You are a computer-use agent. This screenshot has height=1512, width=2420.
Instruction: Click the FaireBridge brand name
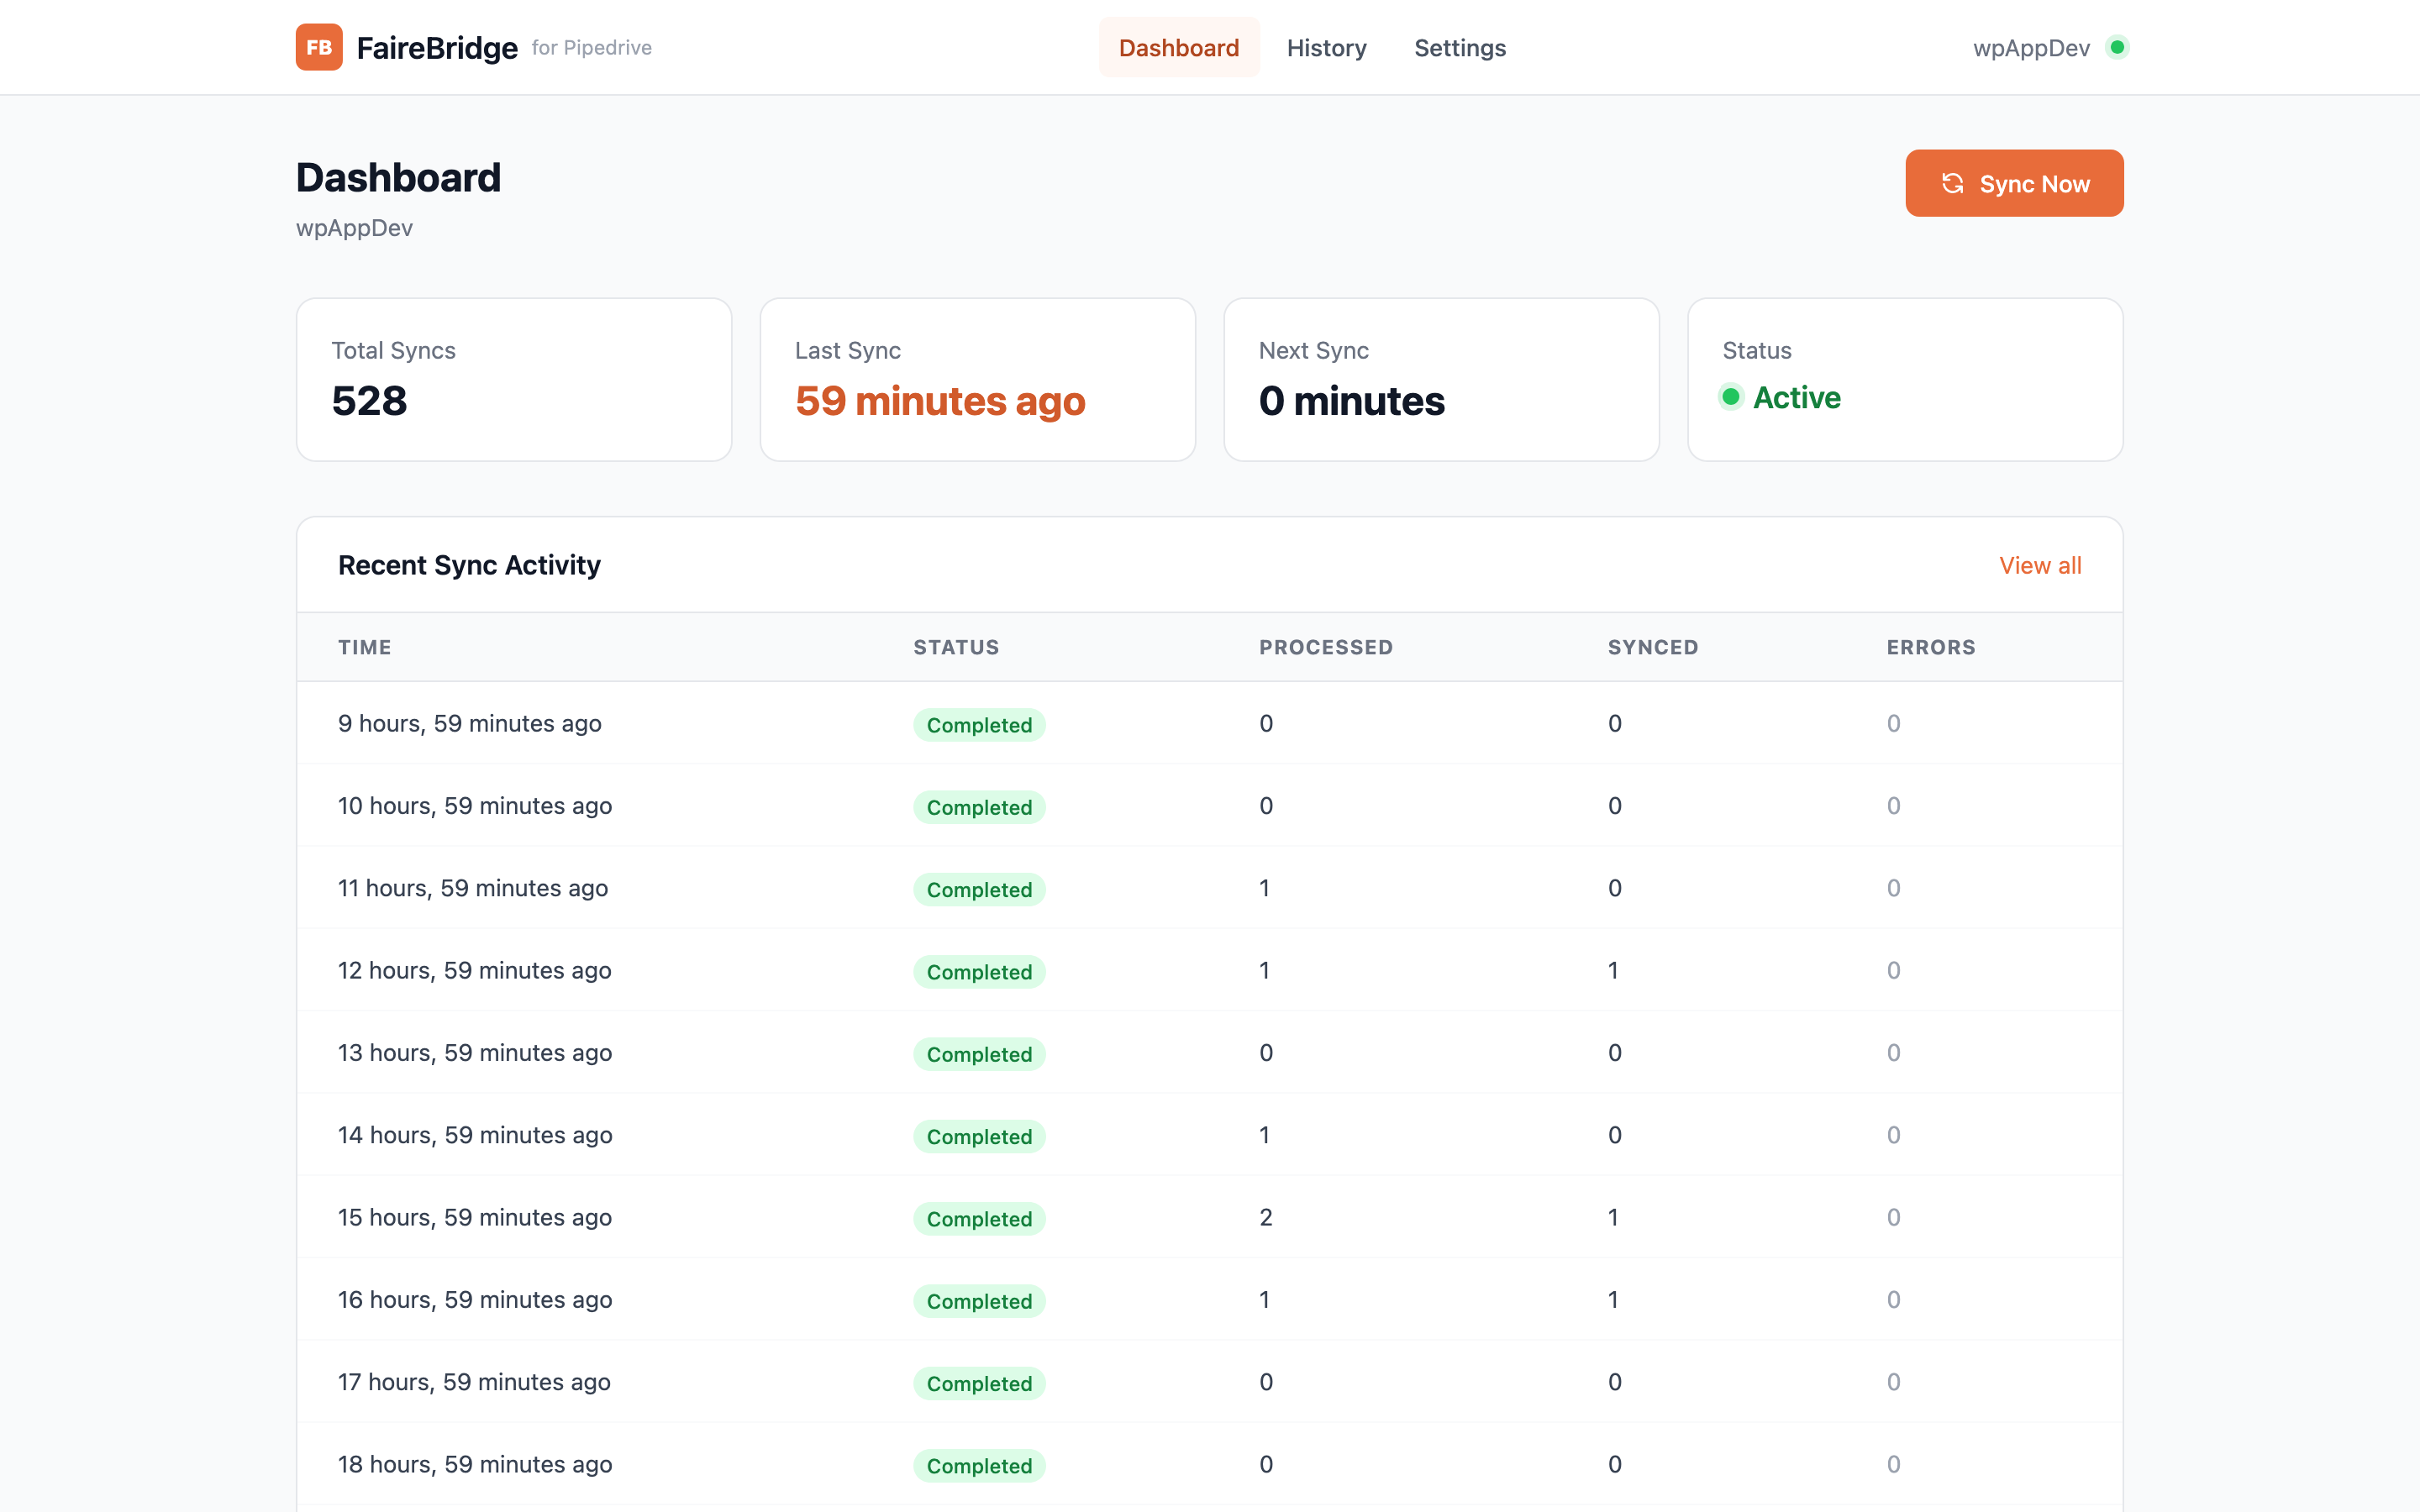pyautogui.click(x=437, y=47)
